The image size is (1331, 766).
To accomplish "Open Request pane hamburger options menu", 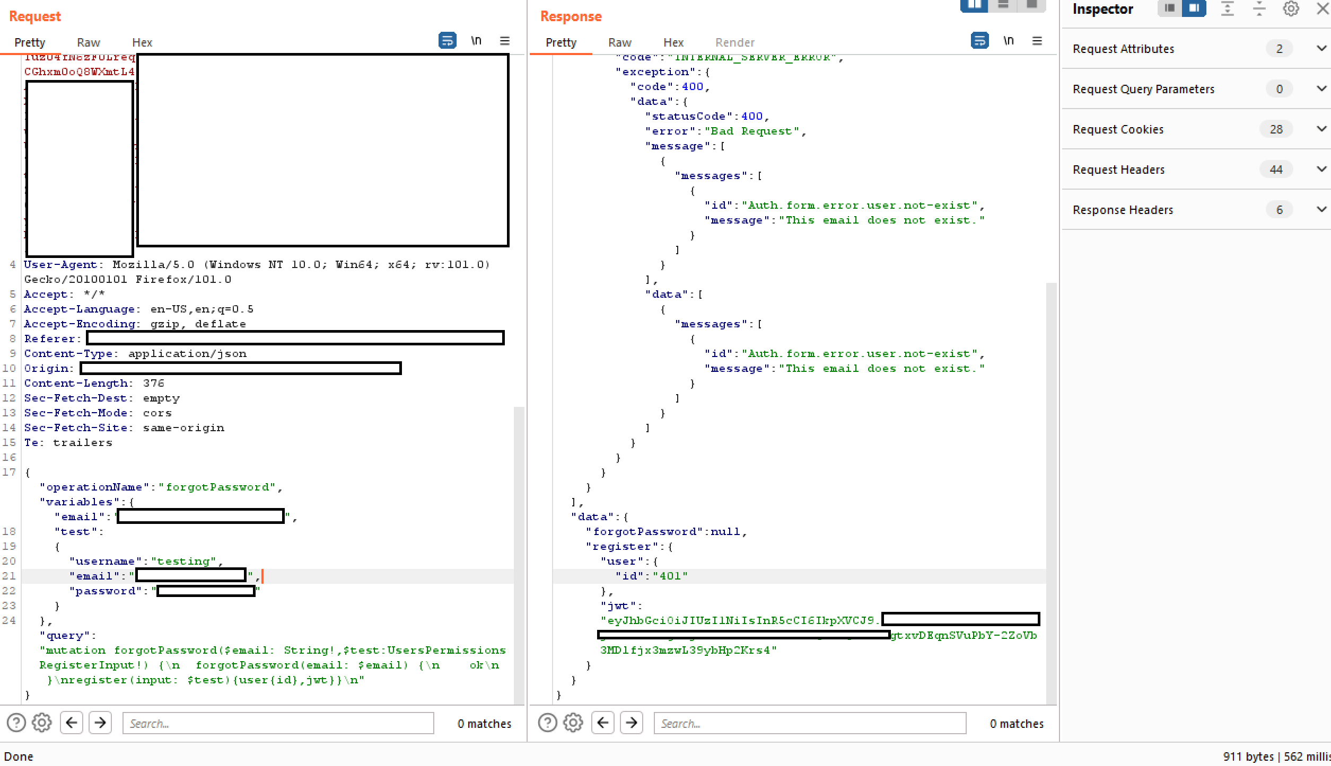I will pos(504,41).
